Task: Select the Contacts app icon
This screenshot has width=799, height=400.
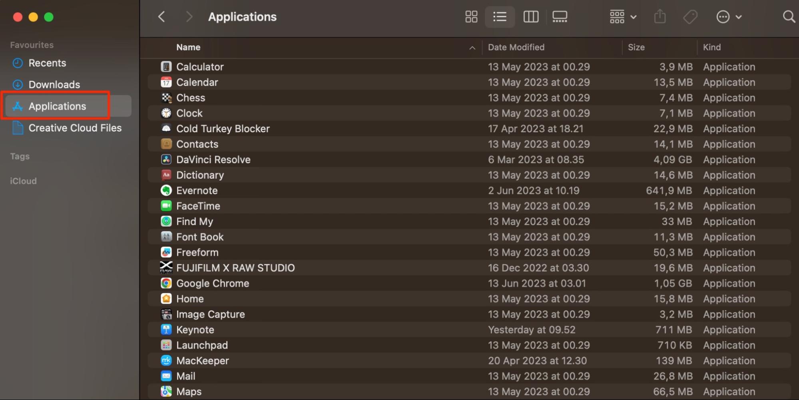Action: 166,144
